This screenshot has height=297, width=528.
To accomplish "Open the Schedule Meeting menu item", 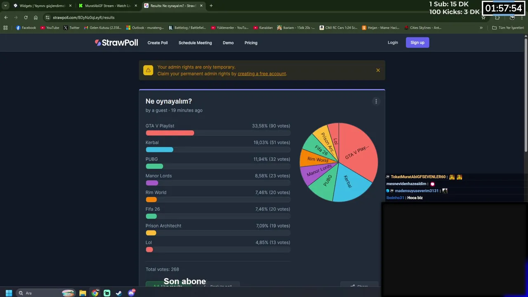I will (x=195, y=42).
